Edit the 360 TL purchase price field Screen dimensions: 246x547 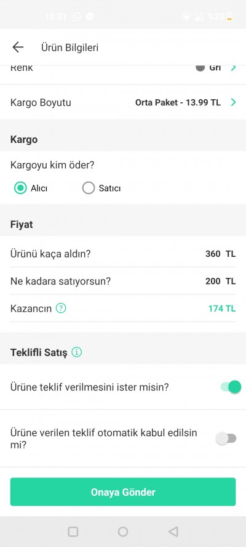click(x=221, y=254)
